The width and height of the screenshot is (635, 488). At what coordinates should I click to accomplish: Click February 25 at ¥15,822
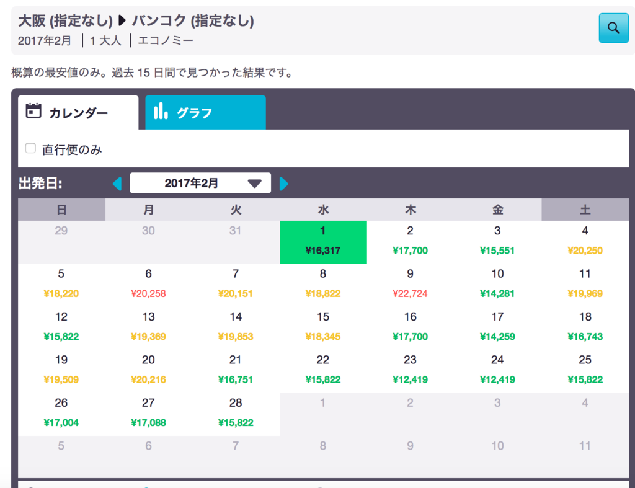(585, 371)
